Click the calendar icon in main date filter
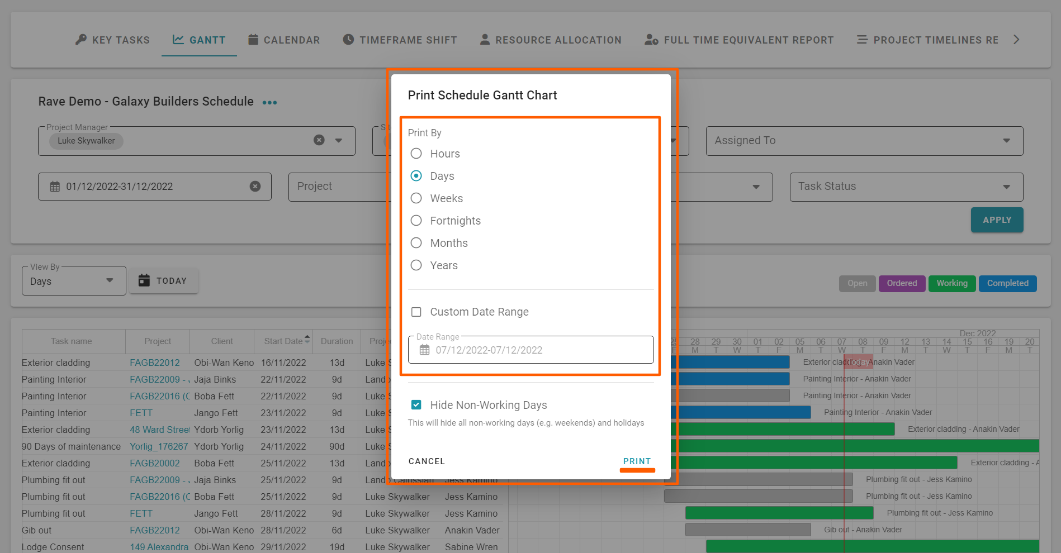 pos(55,187)
